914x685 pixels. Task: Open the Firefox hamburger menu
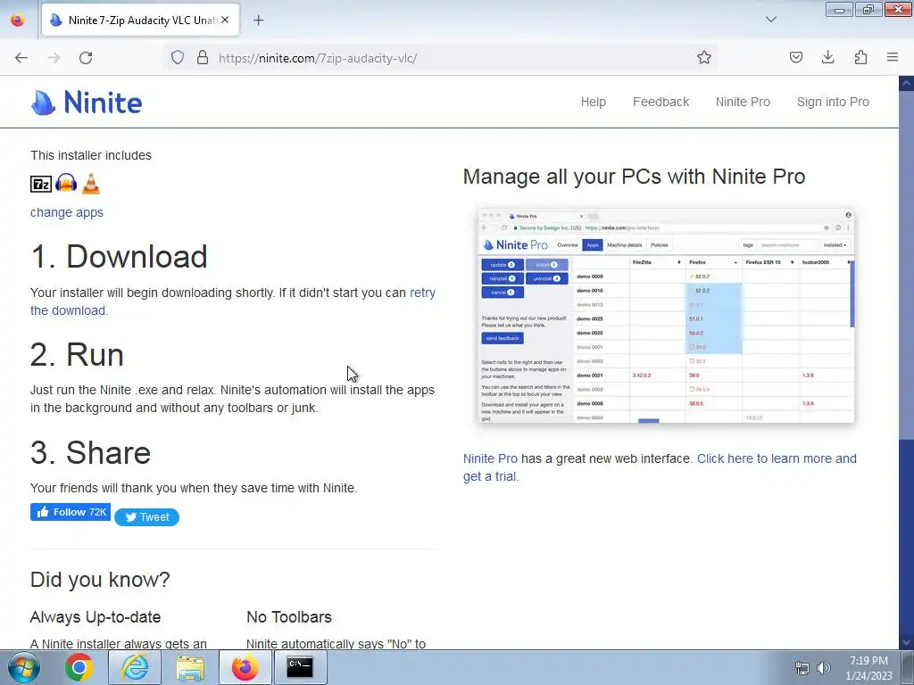coord(893,57)
